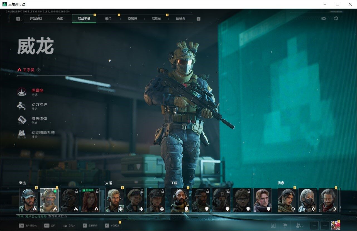Screen dimensions: 357x231
Task: Click the 出战 button
Action: coord(50,225)
